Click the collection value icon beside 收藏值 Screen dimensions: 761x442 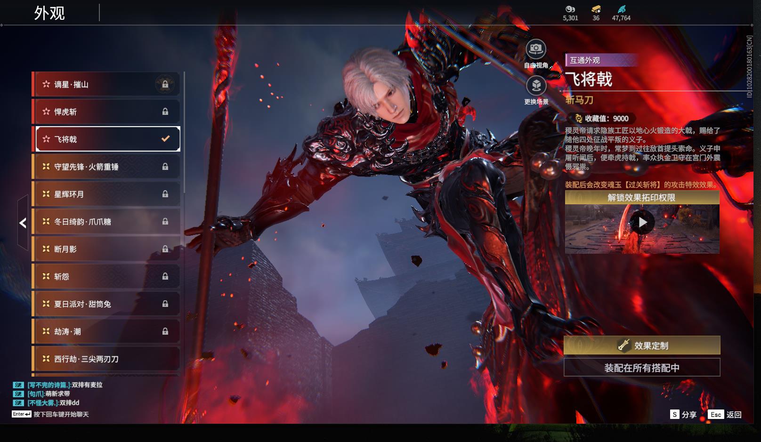tap(578, 119)
